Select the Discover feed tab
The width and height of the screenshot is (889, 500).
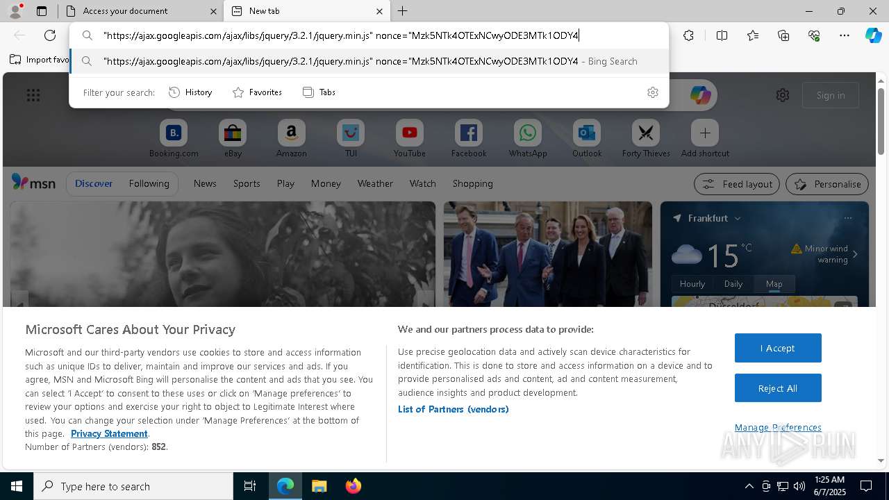[x=94, y=183]
